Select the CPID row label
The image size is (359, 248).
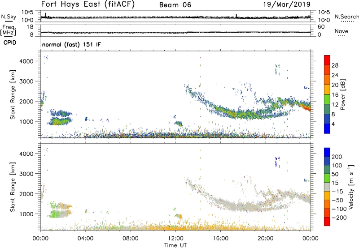click(10, 43)
